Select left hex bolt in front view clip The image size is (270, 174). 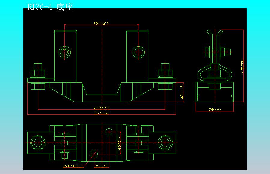pyautogui.click(x=65, y=52)
